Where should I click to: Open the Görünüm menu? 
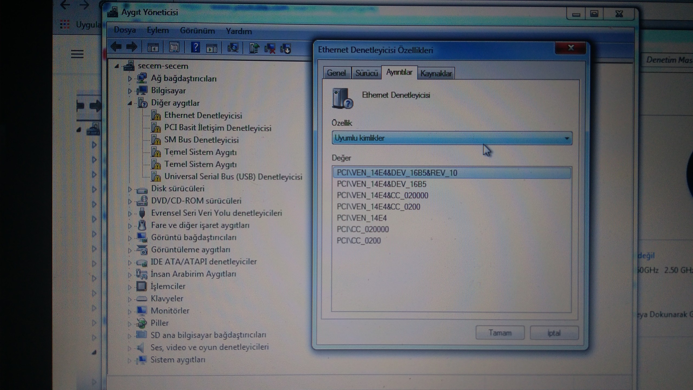pos(197,31)
